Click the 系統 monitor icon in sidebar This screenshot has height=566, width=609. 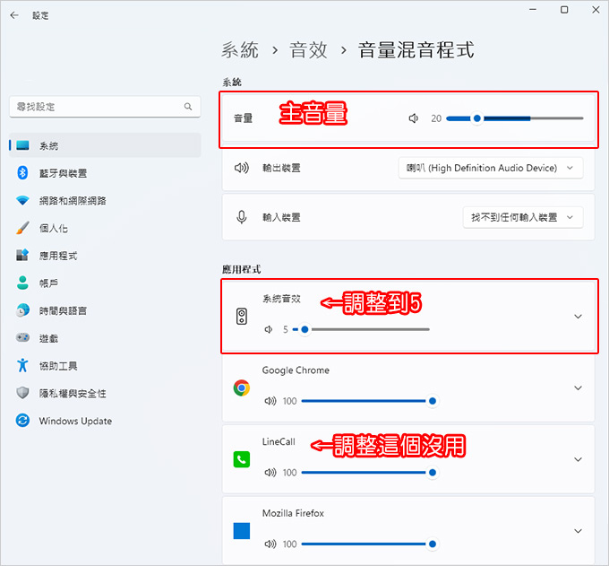pos(22,146)
